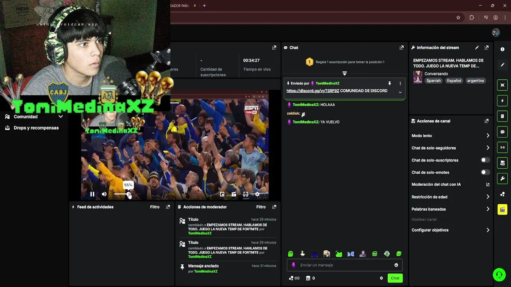Toggle chat bubble widget in right sidebar

pos(502,132)
